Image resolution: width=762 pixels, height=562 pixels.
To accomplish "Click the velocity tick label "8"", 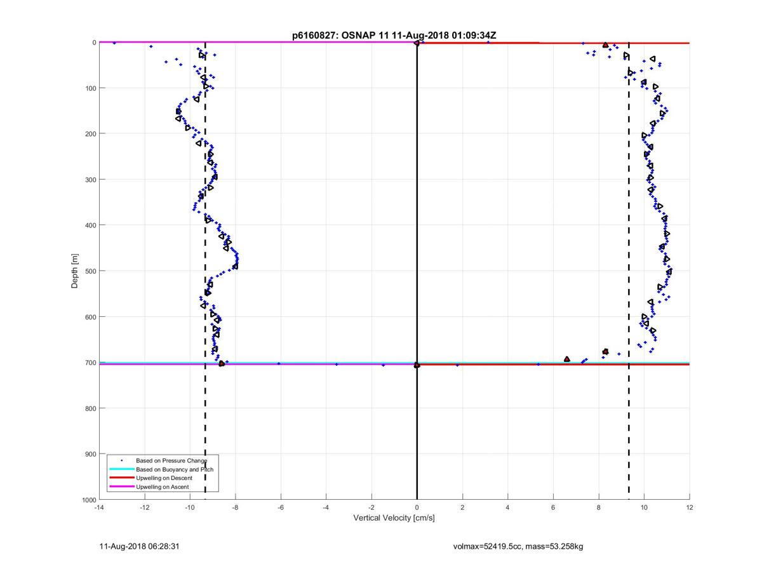I will coord(599,507).
